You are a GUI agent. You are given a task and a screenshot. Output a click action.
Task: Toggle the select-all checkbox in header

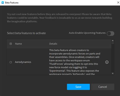[11, 44]
